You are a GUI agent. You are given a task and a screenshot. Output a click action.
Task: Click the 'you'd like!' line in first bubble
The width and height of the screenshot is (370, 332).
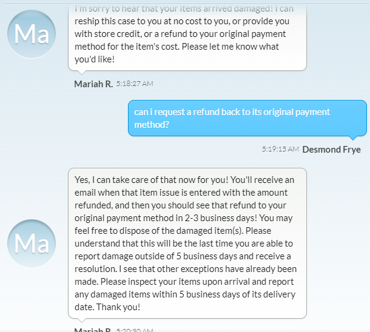click(95, 59)
